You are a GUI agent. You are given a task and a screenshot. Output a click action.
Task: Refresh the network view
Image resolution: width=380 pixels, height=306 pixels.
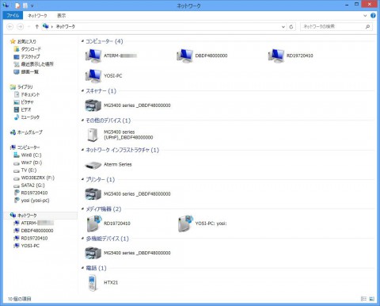[291, 27]
